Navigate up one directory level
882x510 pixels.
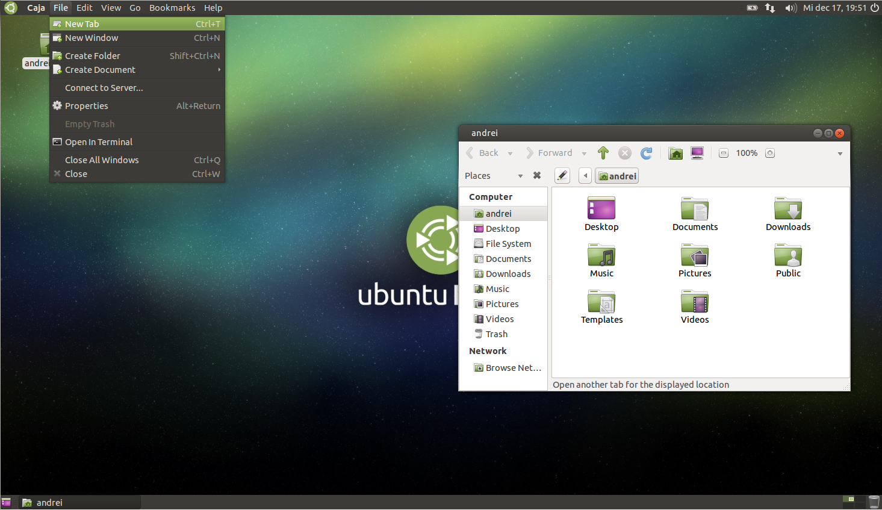603,153
